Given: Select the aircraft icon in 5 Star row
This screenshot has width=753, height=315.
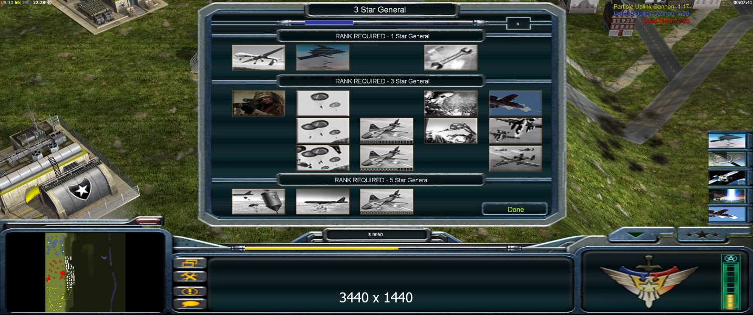Looking at the screenshot, I should click(x=387, y=202).
